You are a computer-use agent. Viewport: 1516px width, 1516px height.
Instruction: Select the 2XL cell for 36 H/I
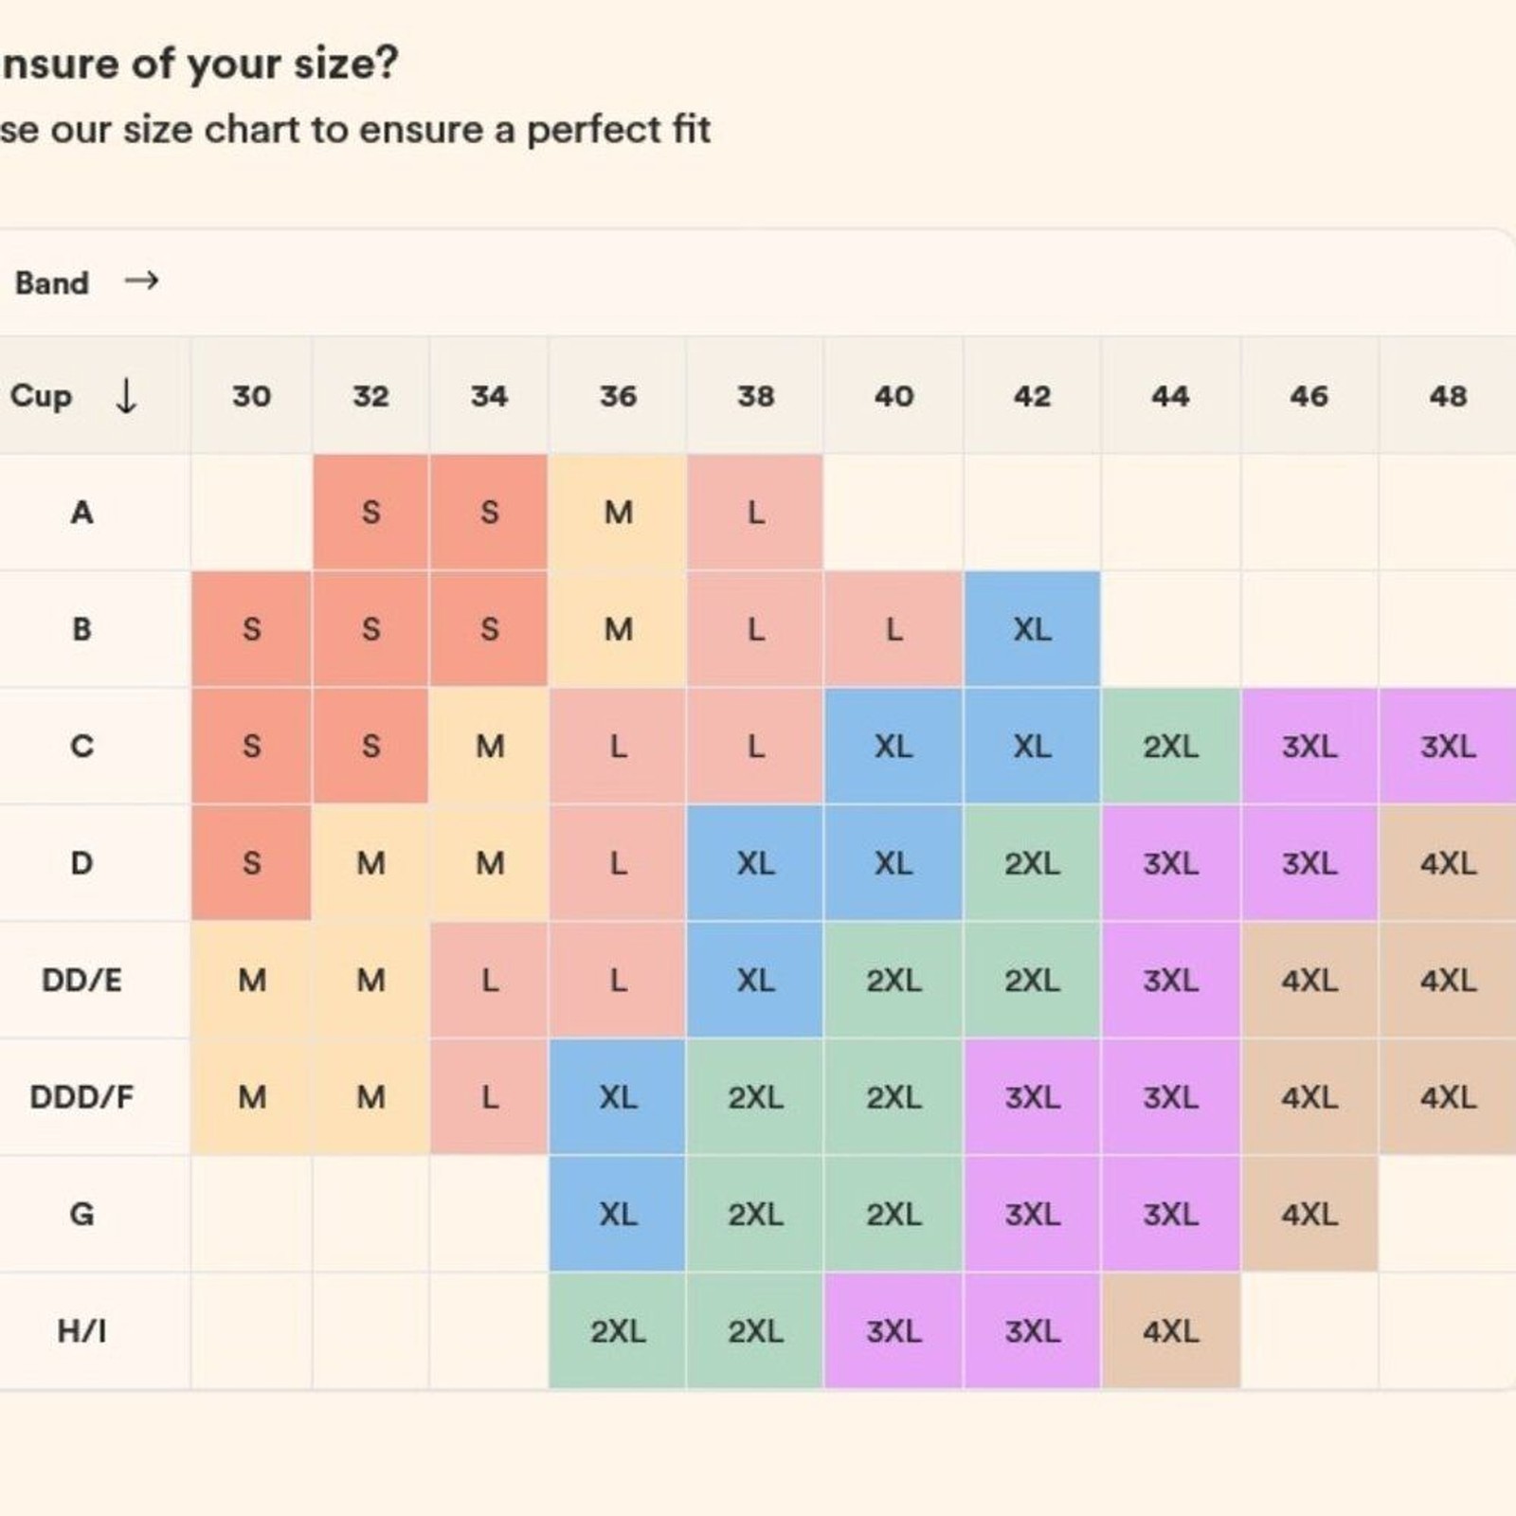[x=618, y=1330]
